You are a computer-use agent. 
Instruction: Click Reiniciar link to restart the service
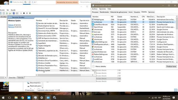[x=11, y=27]
